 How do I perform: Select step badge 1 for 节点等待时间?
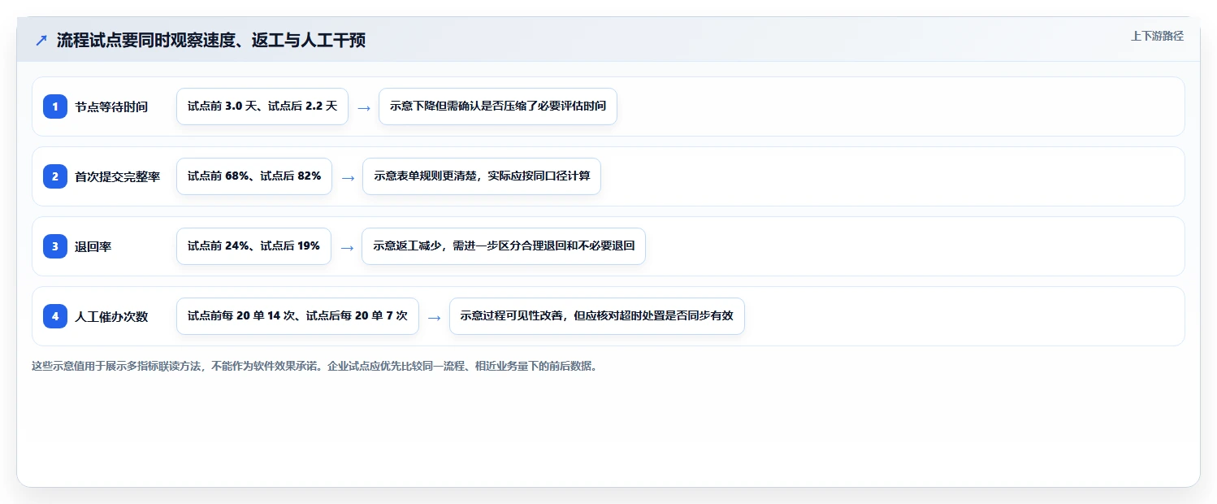[x=55, y=106]
